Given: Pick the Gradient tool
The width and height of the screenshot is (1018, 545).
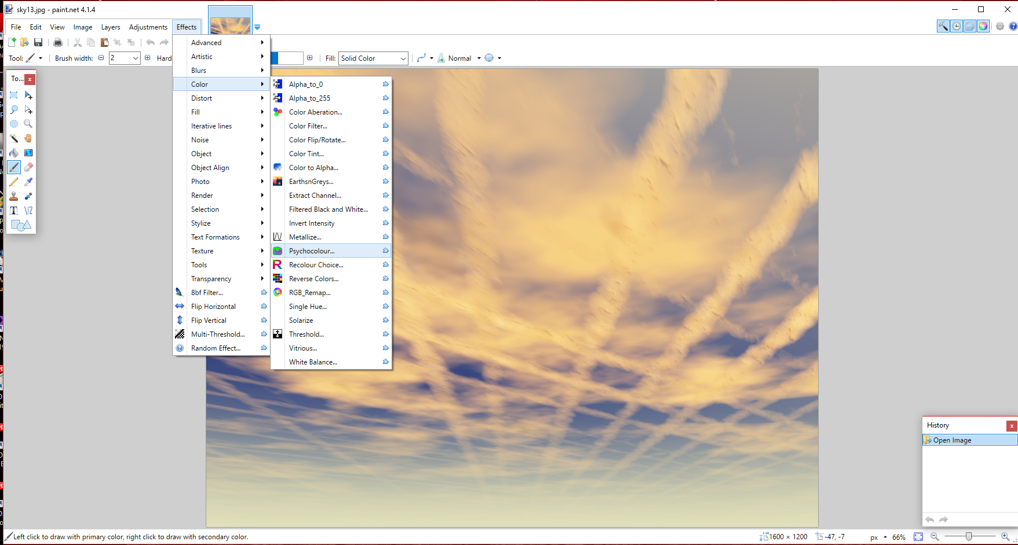Looking at the screenshot, I should [x=28, y=153].
